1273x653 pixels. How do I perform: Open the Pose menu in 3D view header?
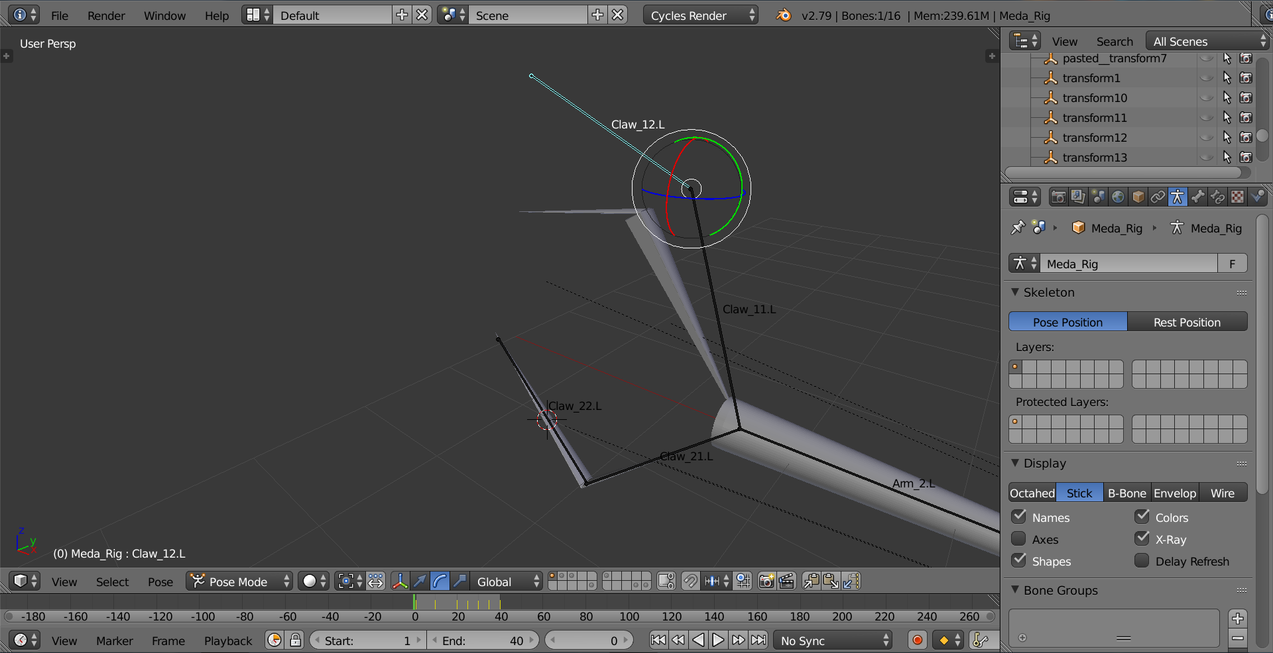pyautogui.click(x=160, y=581)
